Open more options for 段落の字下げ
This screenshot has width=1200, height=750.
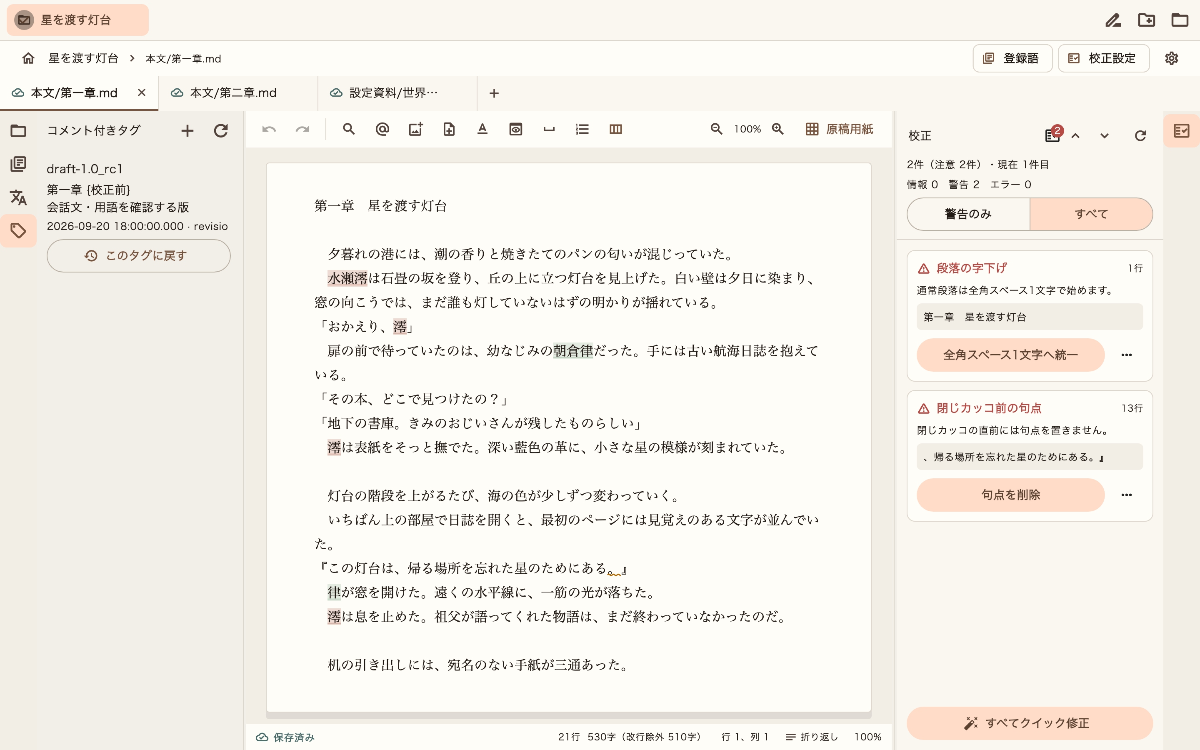1127,355
